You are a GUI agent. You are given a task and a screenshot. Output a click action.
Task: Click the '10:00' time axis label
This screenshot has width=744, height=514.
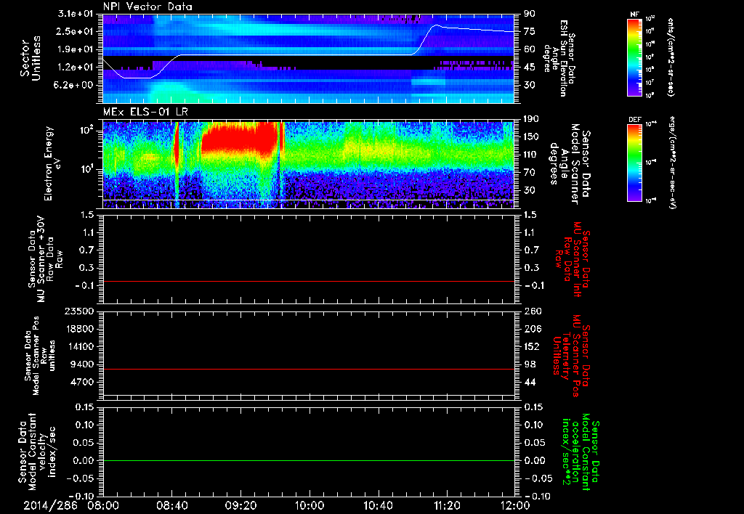point(310,506)
